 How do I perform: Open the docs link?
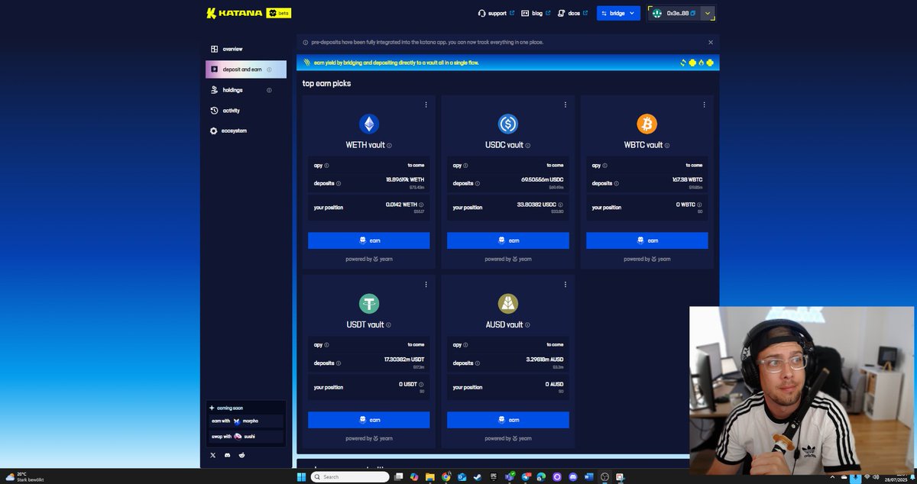(572, 13)
